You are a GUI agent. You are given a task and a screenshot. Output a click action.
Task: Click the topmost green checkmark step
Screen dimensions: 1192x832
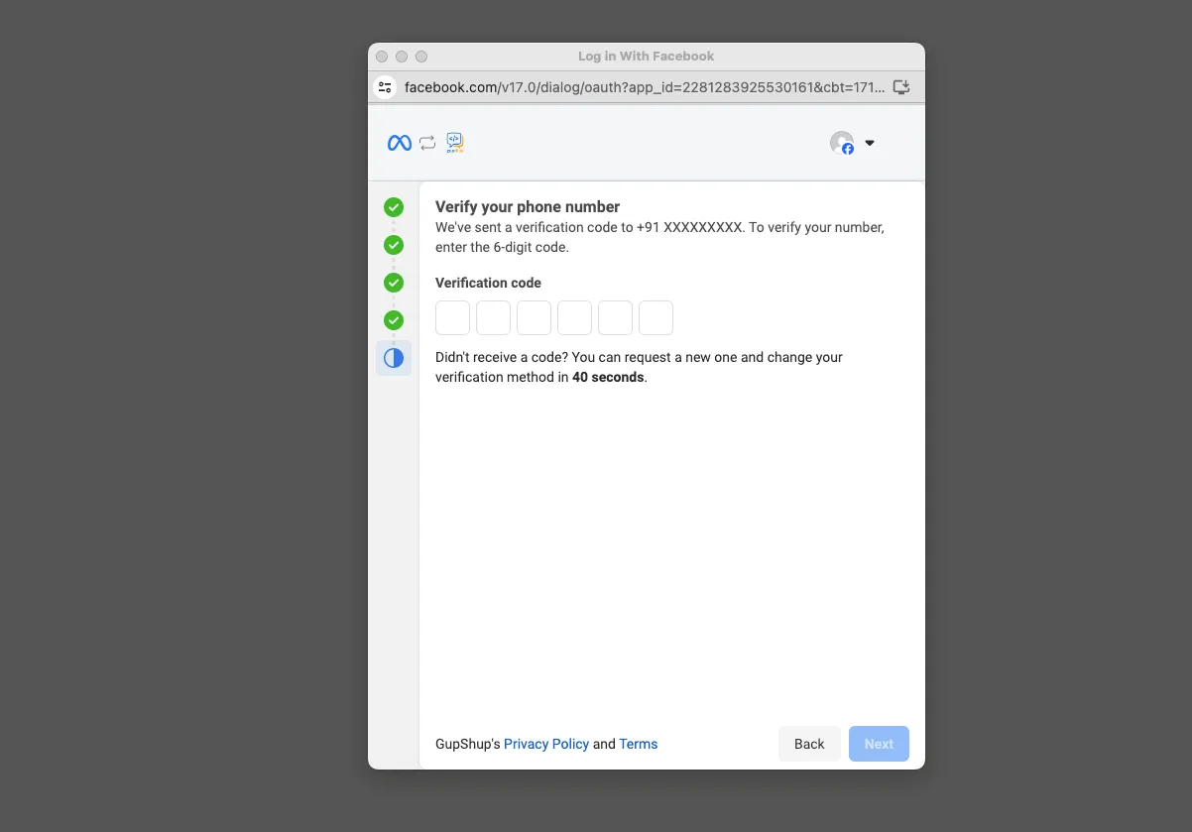coord(394,207)
